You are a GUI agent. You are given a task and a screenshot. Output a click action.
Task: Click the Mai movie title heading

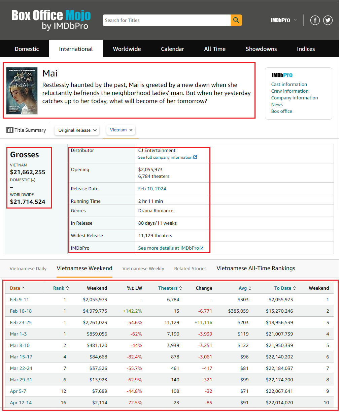(x=50, y=73)
